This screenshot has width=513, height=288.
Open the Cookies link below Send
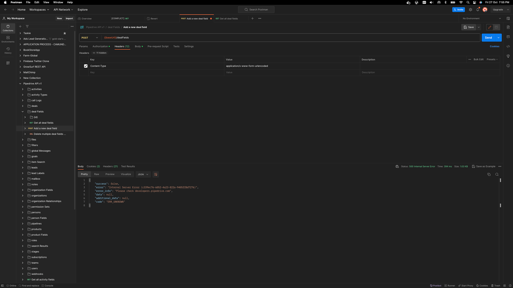(x=494, y=46)
